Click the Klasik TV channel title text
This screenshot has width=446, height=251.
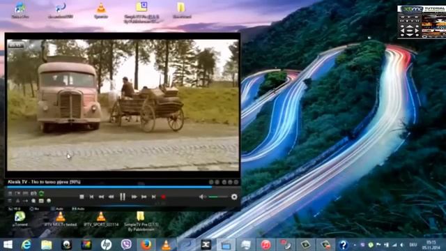[x=44, y=182]
